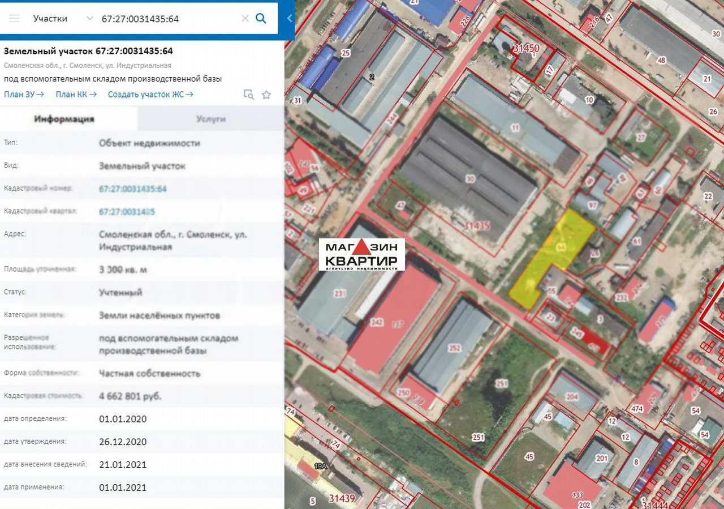Select red-roofed building 242 on map
The height and width of the screenshot is (509, 724).
coord(390,320)
